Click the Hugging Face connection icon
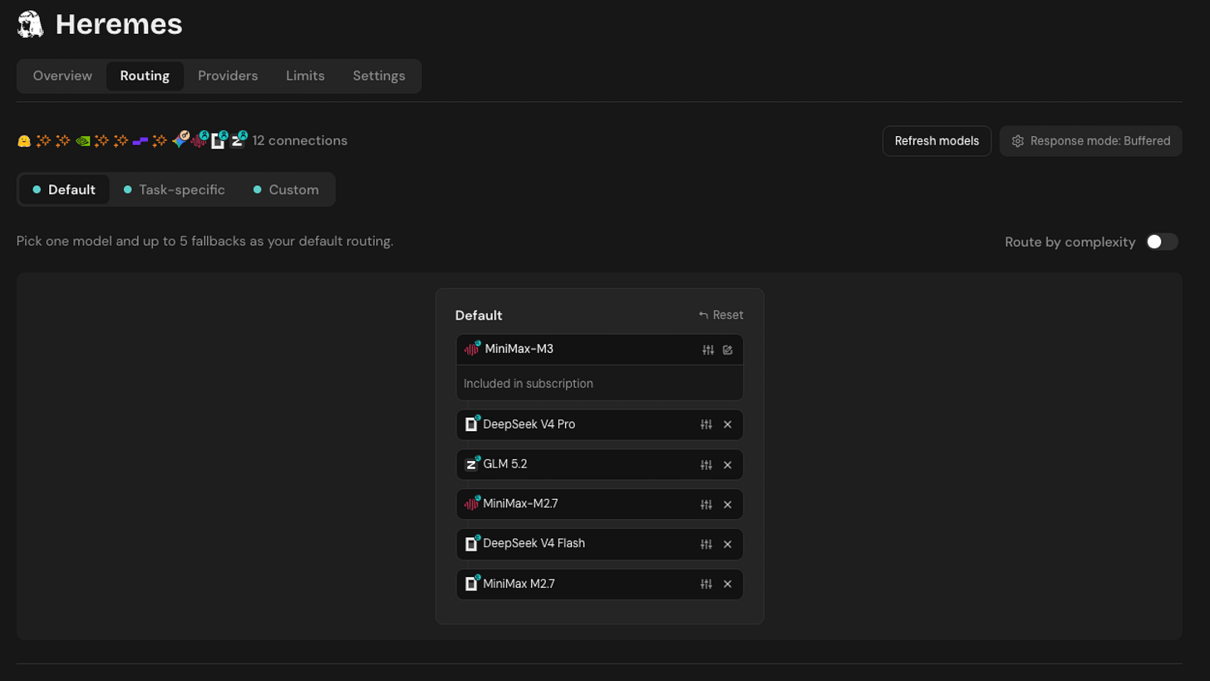The height and width of the screenshot is (681, 1210). click(x=24, y=141)
